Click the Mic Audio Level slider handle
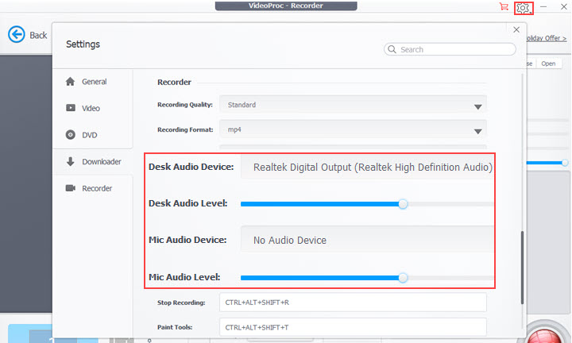The image size is (572, 343). (x=403, y=278)
